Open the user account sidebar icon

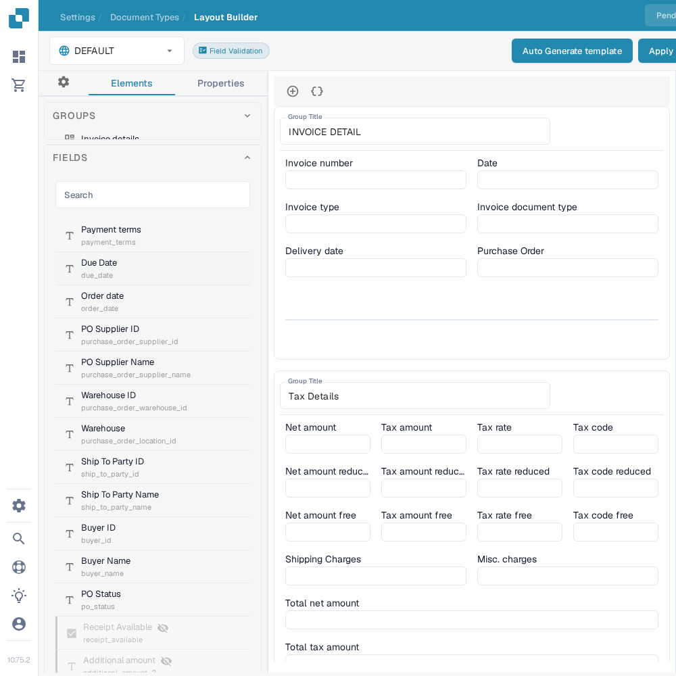pos(19,624)
